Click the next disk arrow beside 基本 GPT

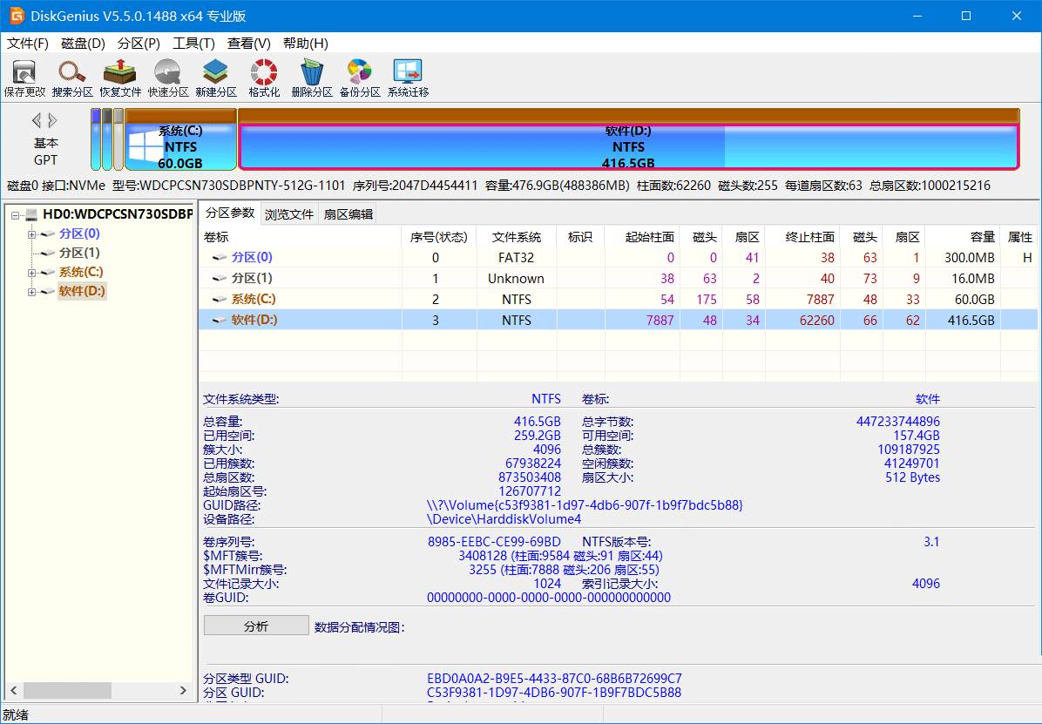point(53,120)
